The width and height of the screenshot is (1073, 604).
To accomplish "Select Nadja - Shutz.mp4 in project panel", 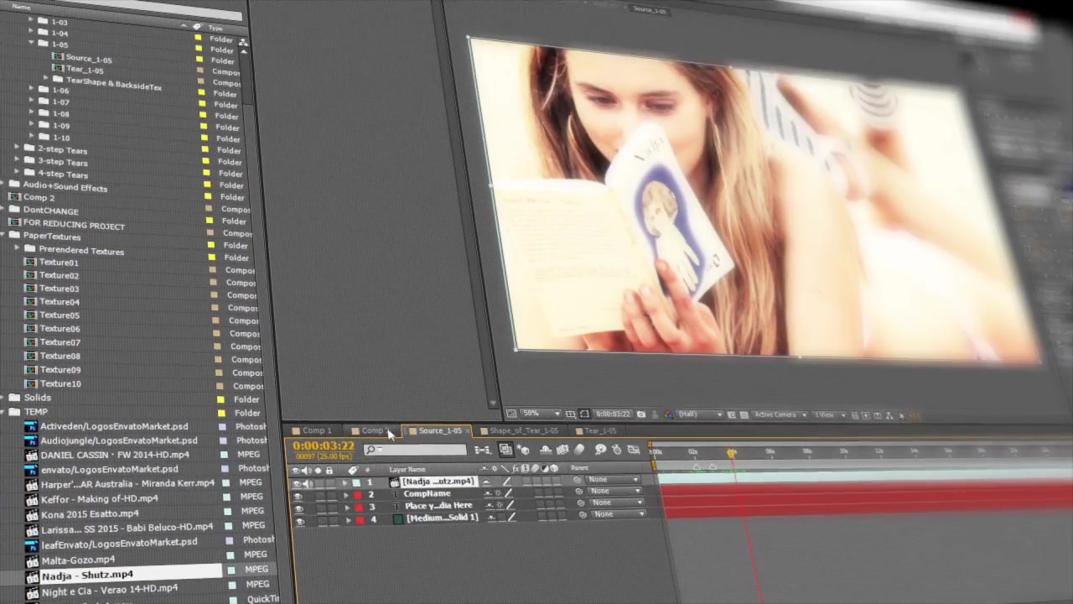I will pyautogui.click(x=87, y=575).
